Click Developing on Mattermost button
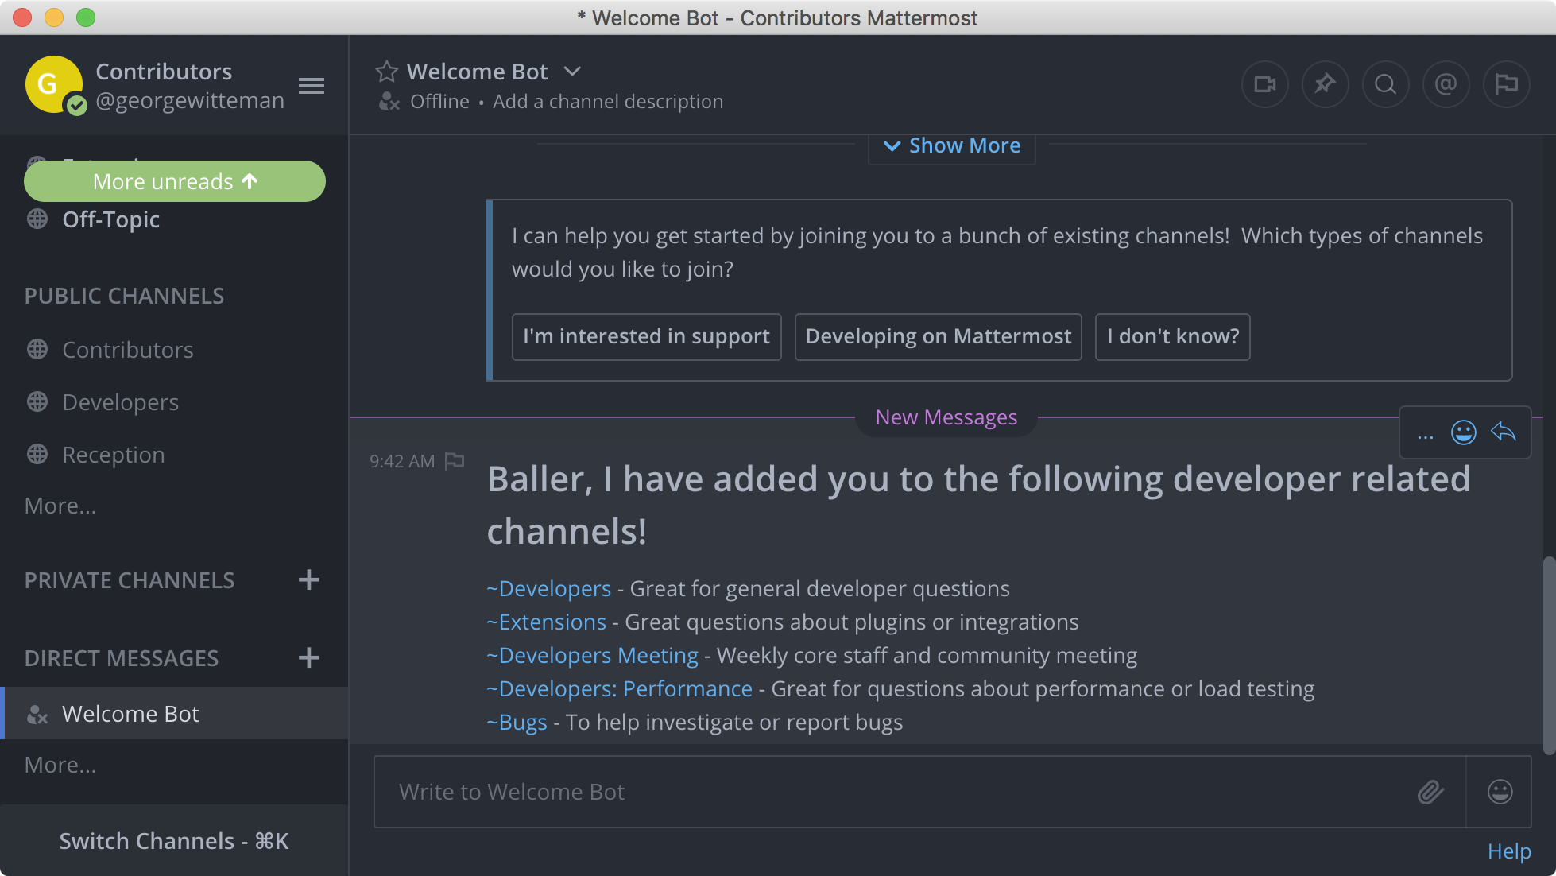This screenshot has height=876, width=1556. [x=938, y=337]
